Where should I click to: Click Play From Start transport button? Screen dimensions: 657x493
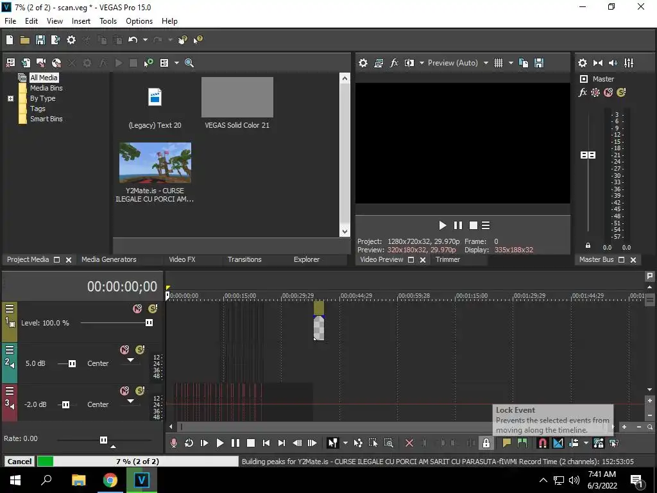click(x=205, y=443)
